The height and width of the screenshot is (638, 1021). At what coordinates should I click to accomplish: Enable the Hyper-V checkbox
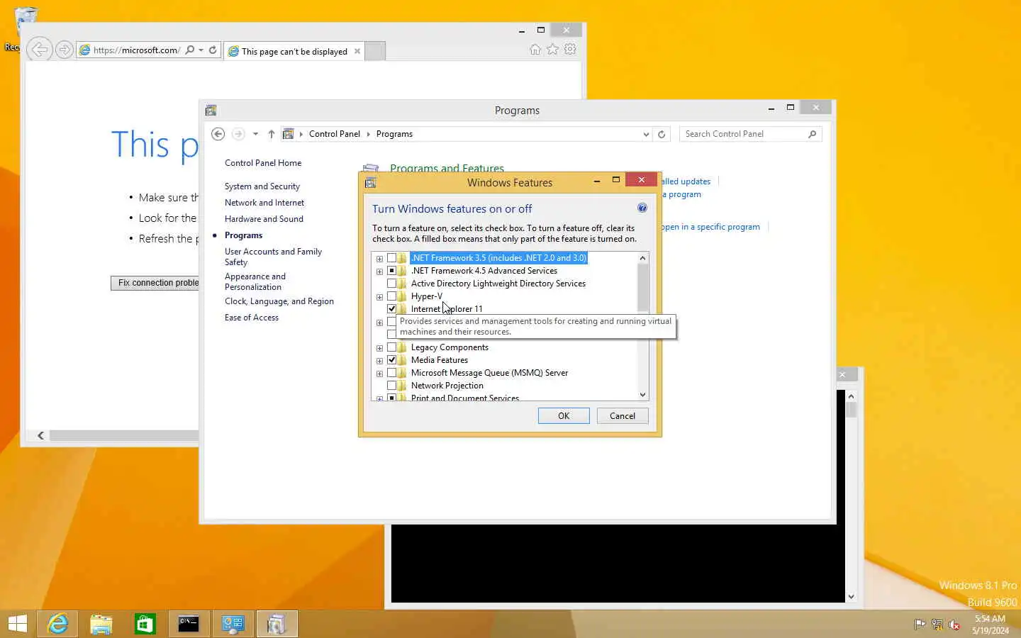(x=391, y=296)
